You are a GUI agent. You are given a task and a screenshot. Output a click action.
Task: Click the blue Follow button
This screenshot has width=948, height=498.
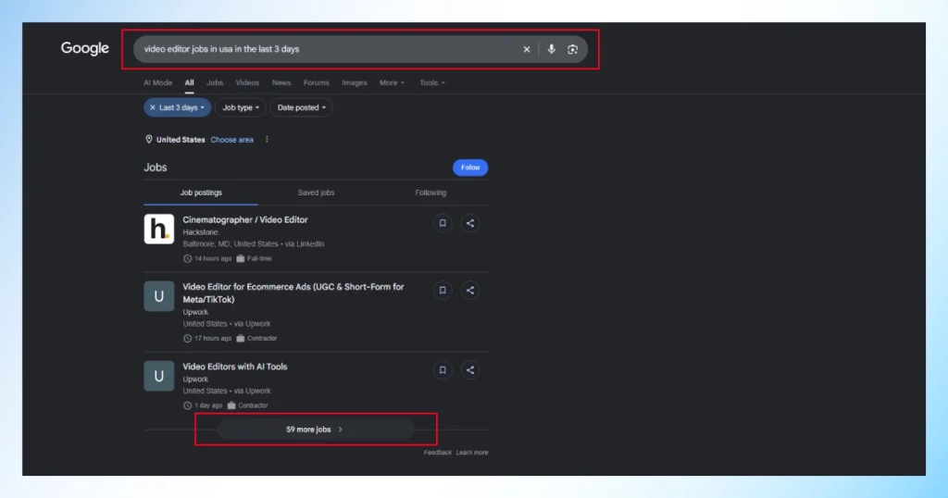coord(470,168)
